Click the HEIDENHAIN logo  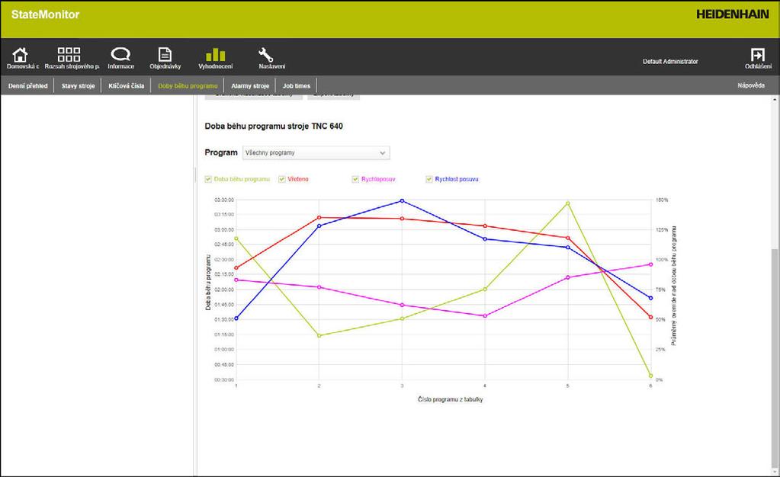(x=732, y=14)
